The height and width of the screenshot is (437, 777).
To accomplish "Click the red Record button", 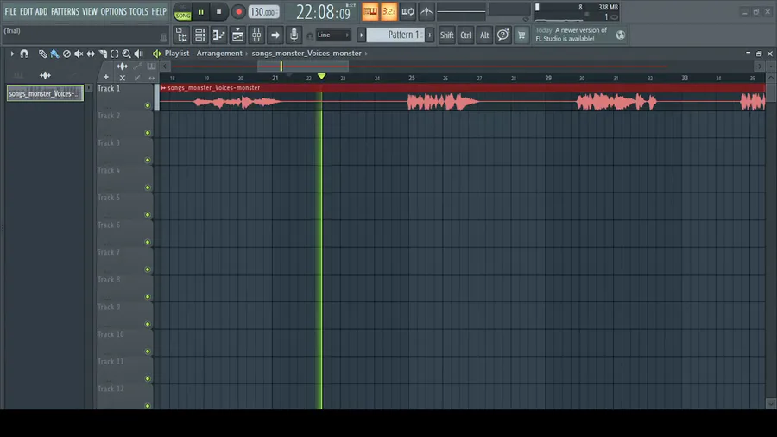I will click(238, 12).
